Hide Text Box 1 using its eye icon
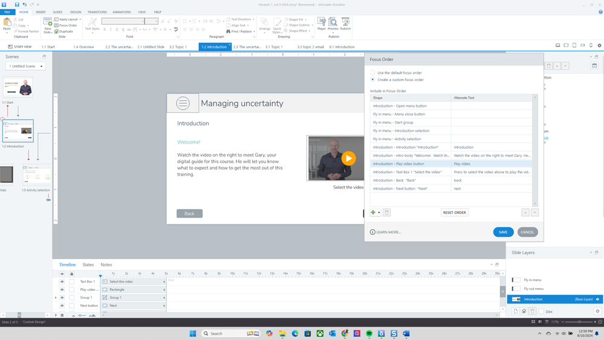 62,281
